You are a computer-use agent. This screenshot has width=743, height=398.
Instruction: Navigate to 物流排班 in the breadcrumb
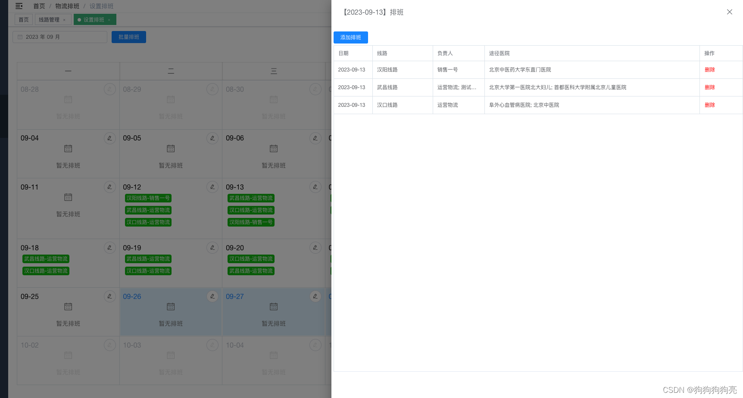click(x=67, y=6)
